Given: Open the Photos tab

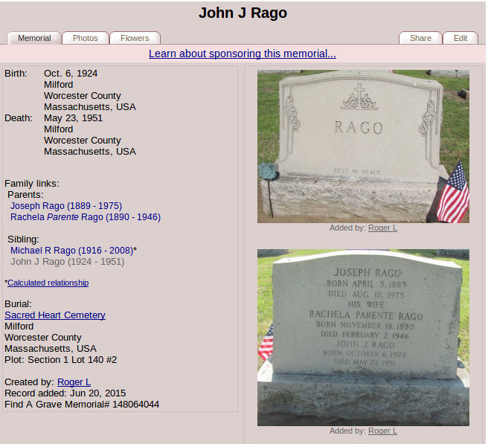Looking at the screenshot, I should (86, 38).
